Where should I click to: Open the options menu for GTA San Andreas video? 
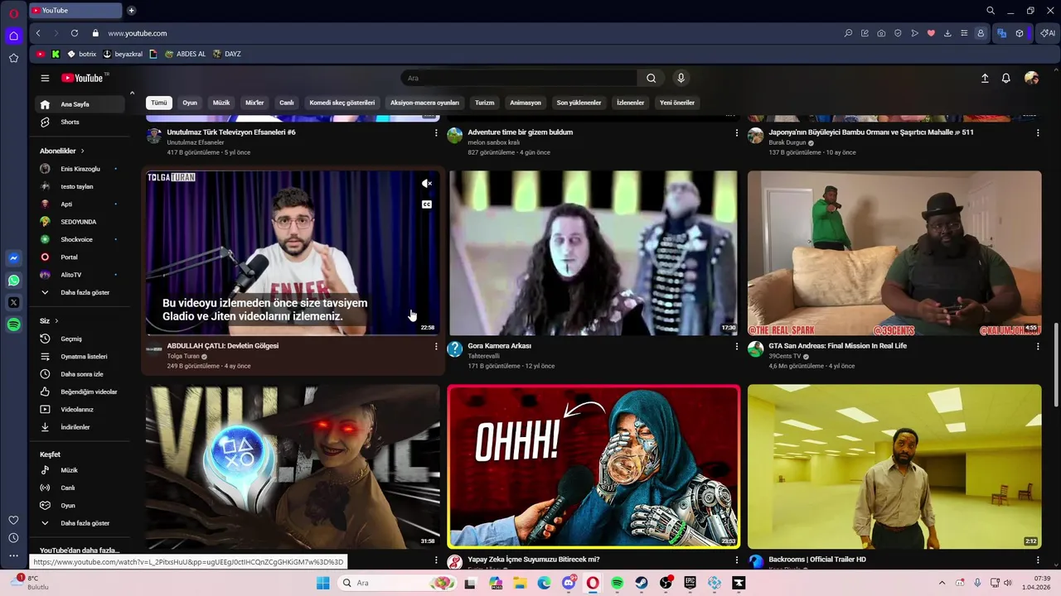(x=1037, y=346)
